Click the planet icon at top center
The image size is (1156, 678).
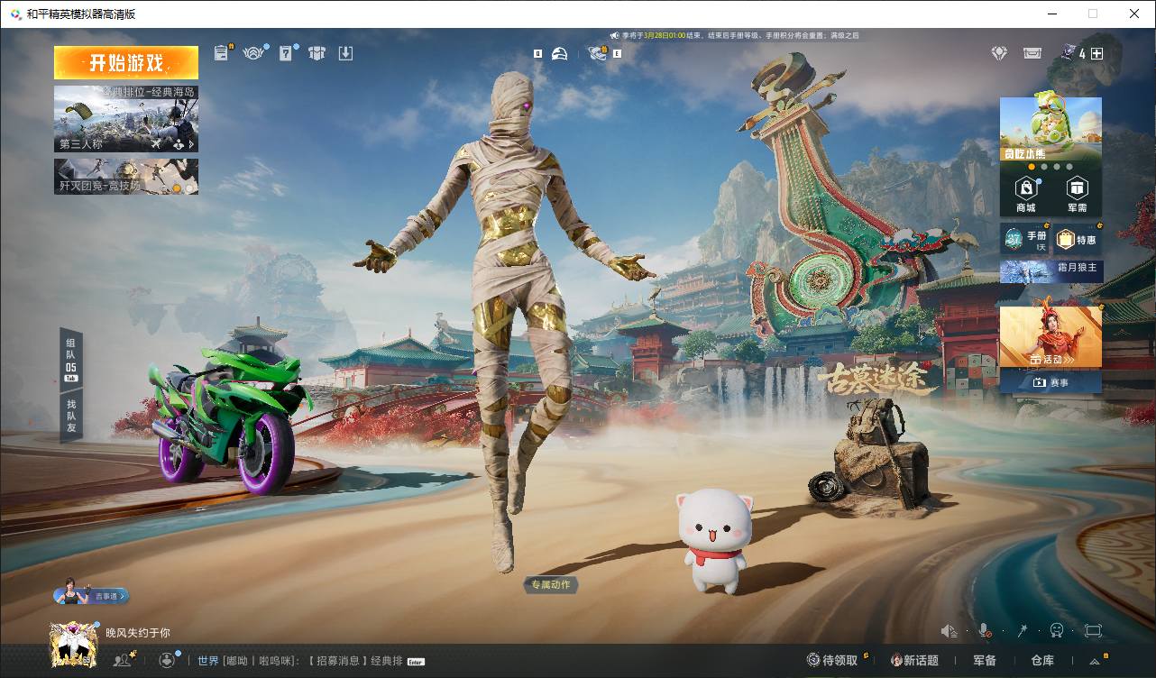(x=599, y=53)
